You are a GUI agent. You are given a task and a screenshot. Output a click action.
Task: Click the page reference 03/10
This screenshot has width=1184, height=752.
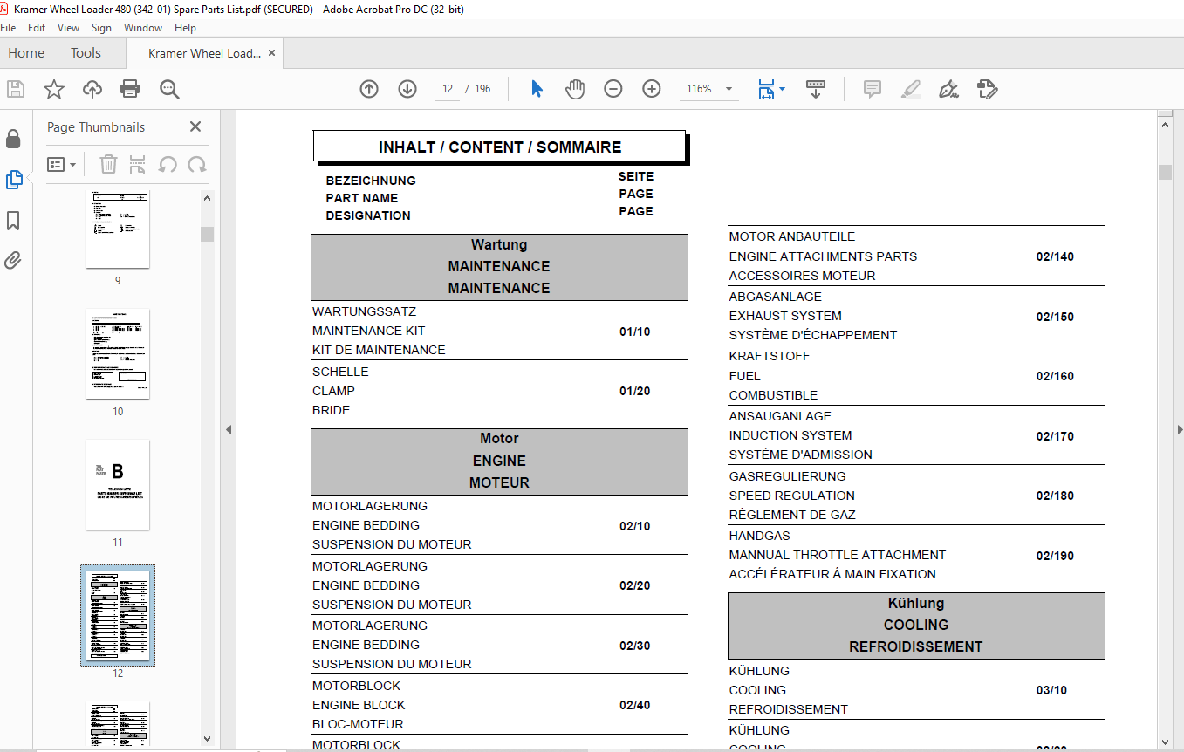(1051, 690)
